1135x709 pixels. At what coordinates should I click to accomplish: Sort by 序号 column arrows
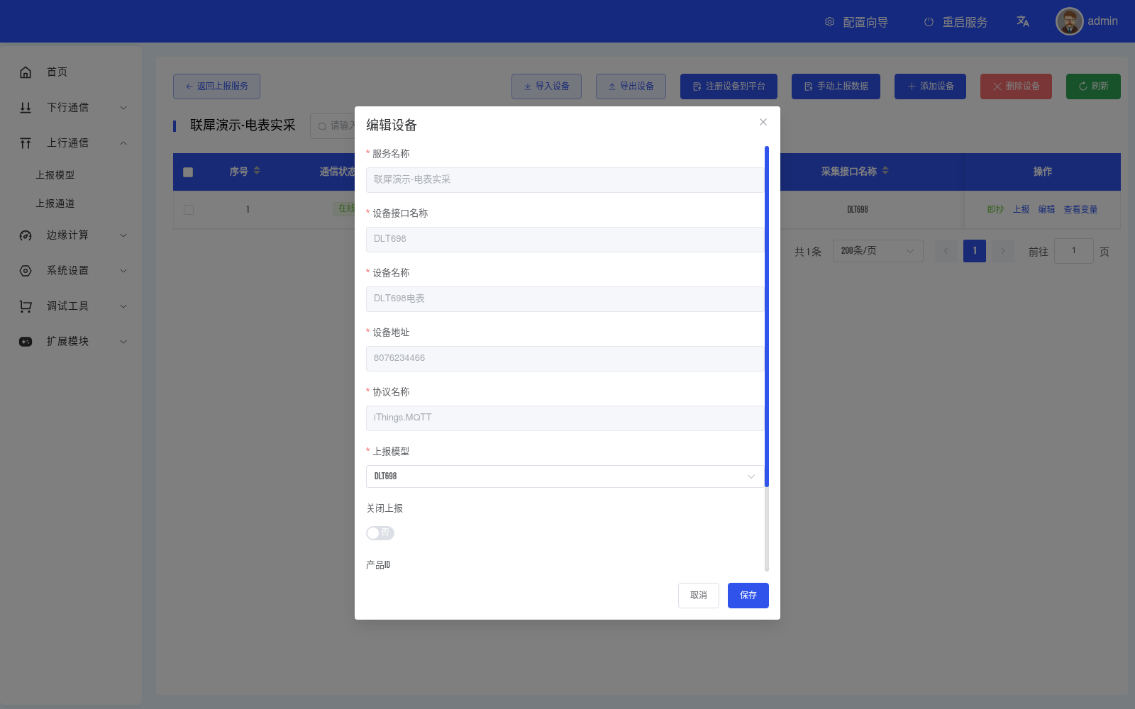[257, 171]
